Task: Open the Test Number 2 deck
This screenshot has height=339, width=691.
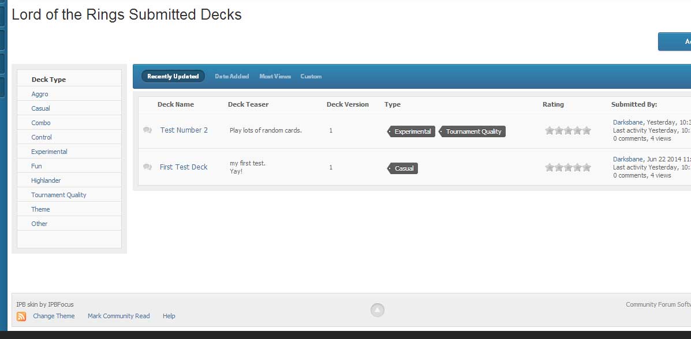Action: pyautogui.click(x=184, y=130)
